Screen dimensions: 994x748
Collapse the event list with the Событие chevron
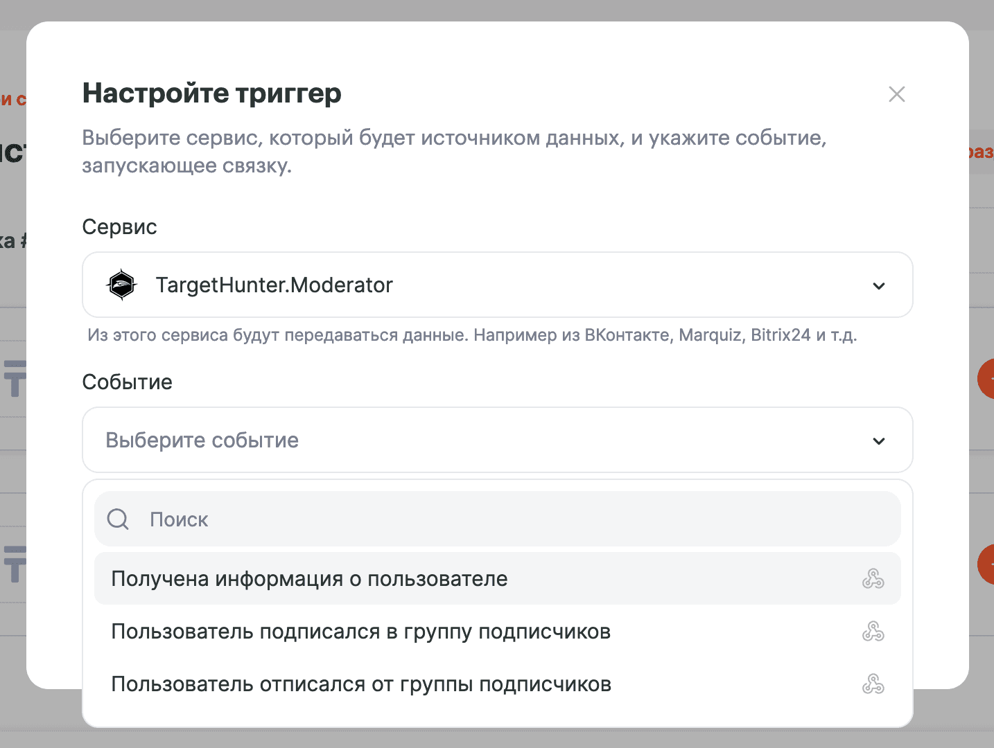(x=878, y=441)
